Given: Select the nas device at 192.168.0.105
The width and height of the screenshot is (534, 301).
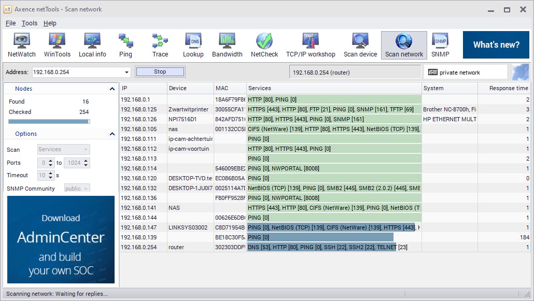Looking at the screenshot, I should pos(325,129).
